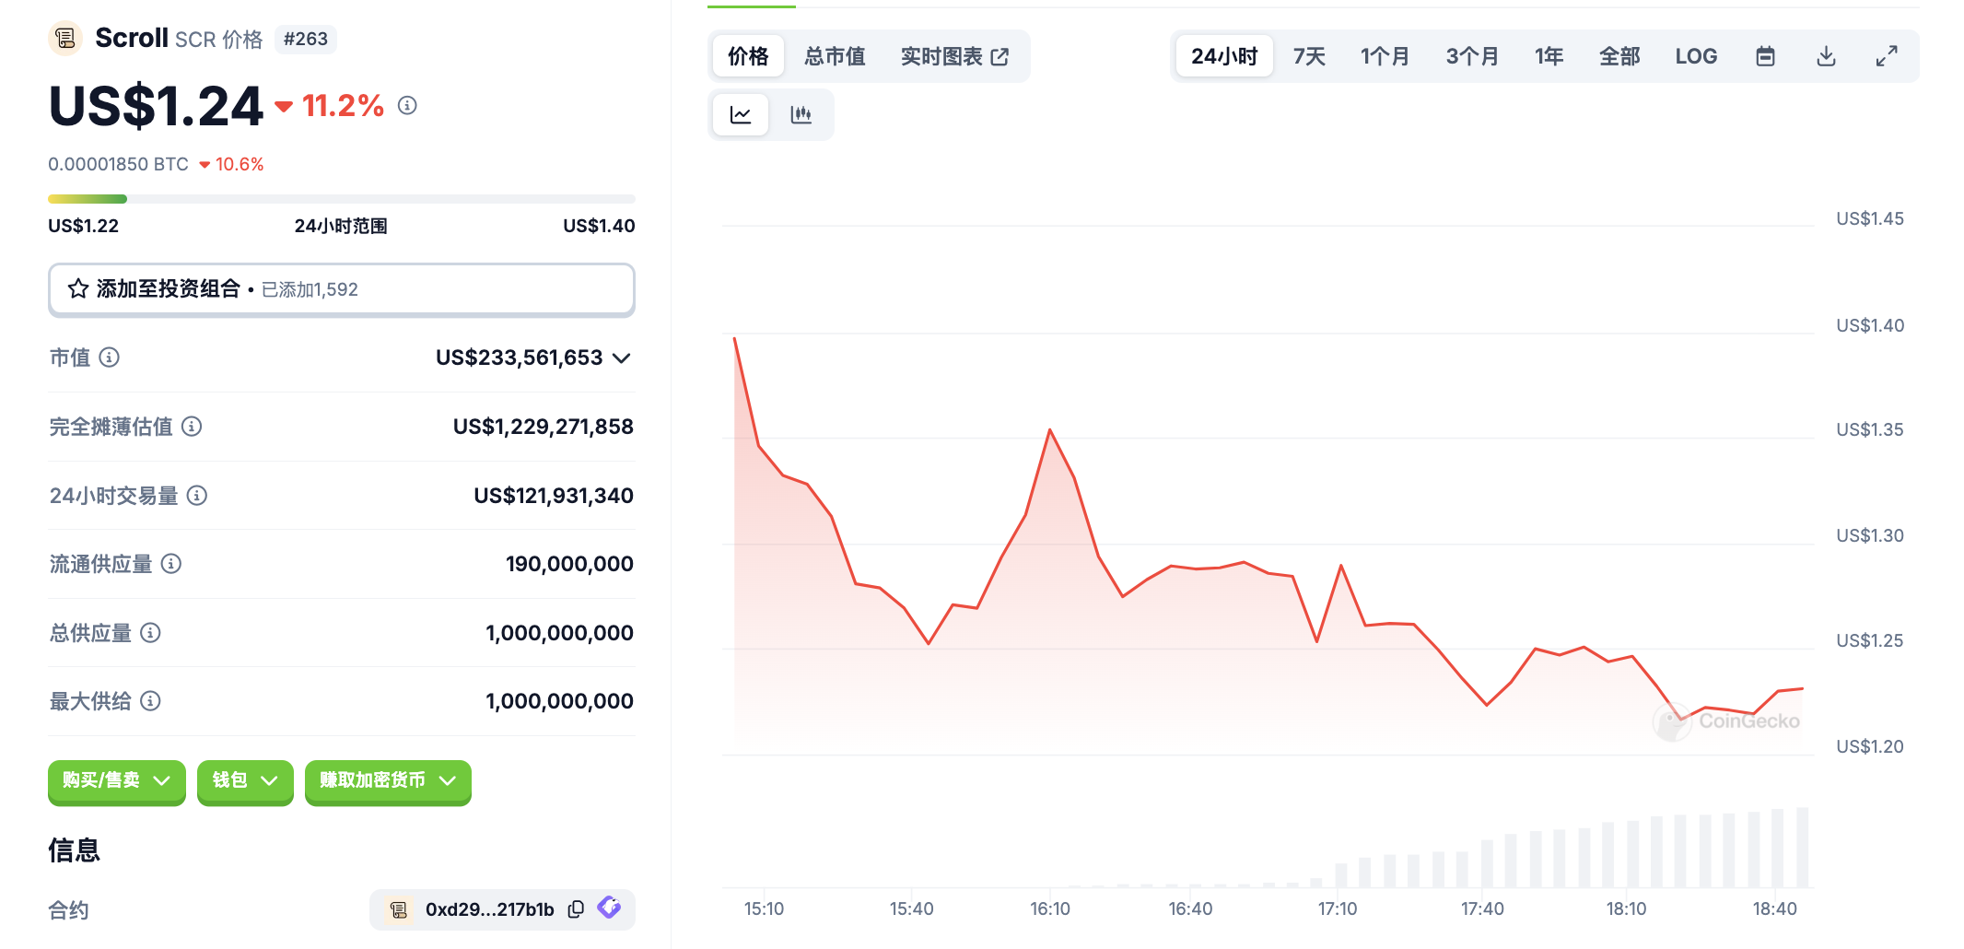Copy the contract address 0xd29...217b1b
Screen dimensions: 1964x949
click(x=576, y=909)
